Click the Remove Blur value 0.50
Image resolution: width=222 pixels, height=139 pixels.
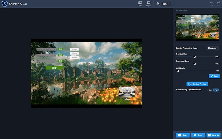click(x=217, y=57)
